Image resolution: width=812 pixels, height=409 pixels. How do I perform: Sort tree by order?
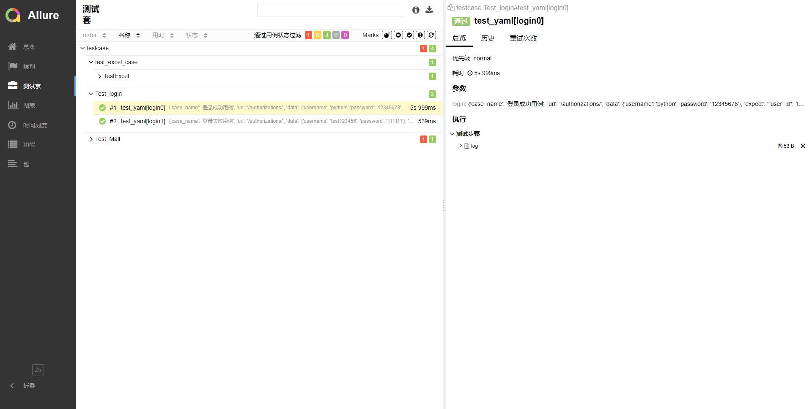(94, 35)
